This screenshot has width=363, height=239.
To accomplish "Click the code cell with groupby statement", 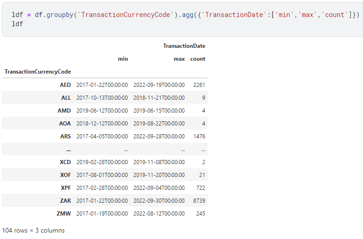I will click(x=182, y=19).
